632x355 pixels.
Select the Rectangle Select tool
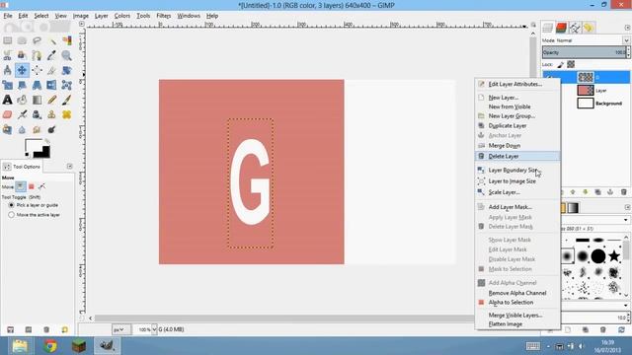7,40
